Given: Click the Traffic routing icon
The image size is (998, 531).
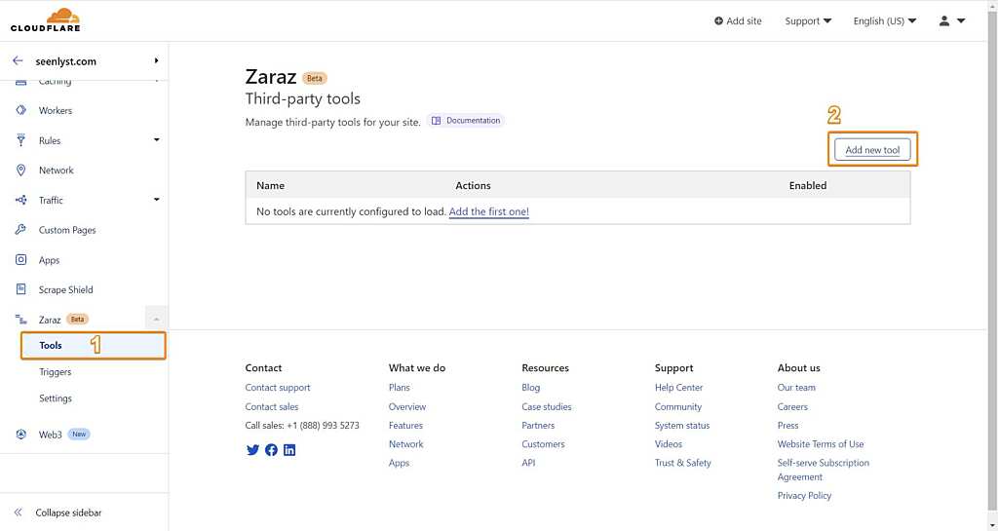Looking at the screenshot, I should click(21, 200).
